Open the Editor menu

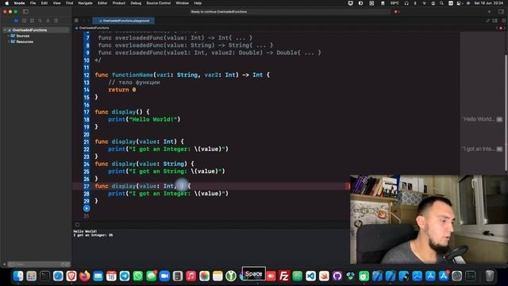point(102,3)
